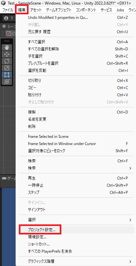
Task: Select the Scale tool icon
Action: click(7, 68)
